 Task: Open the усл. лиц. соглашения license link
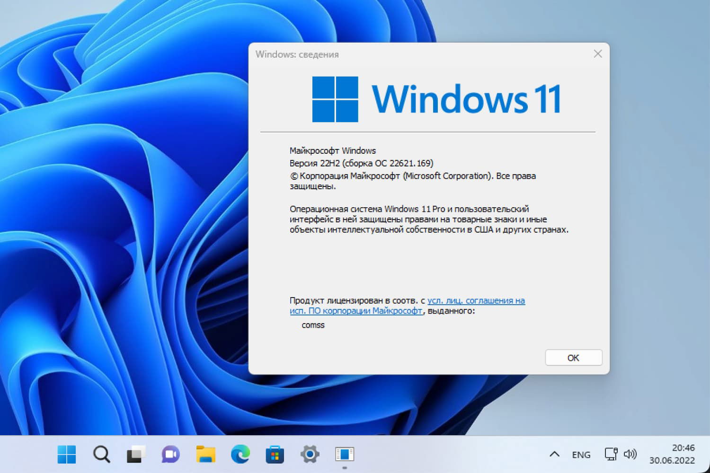(x=475, y=300)
